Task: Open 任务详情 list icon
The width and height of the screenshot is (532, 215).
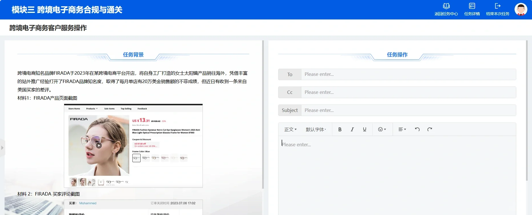Action: click(472, 6)
